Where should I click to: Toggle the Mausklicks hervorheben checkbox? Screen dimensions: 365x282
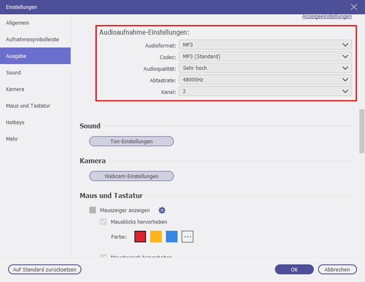(103, 222)
